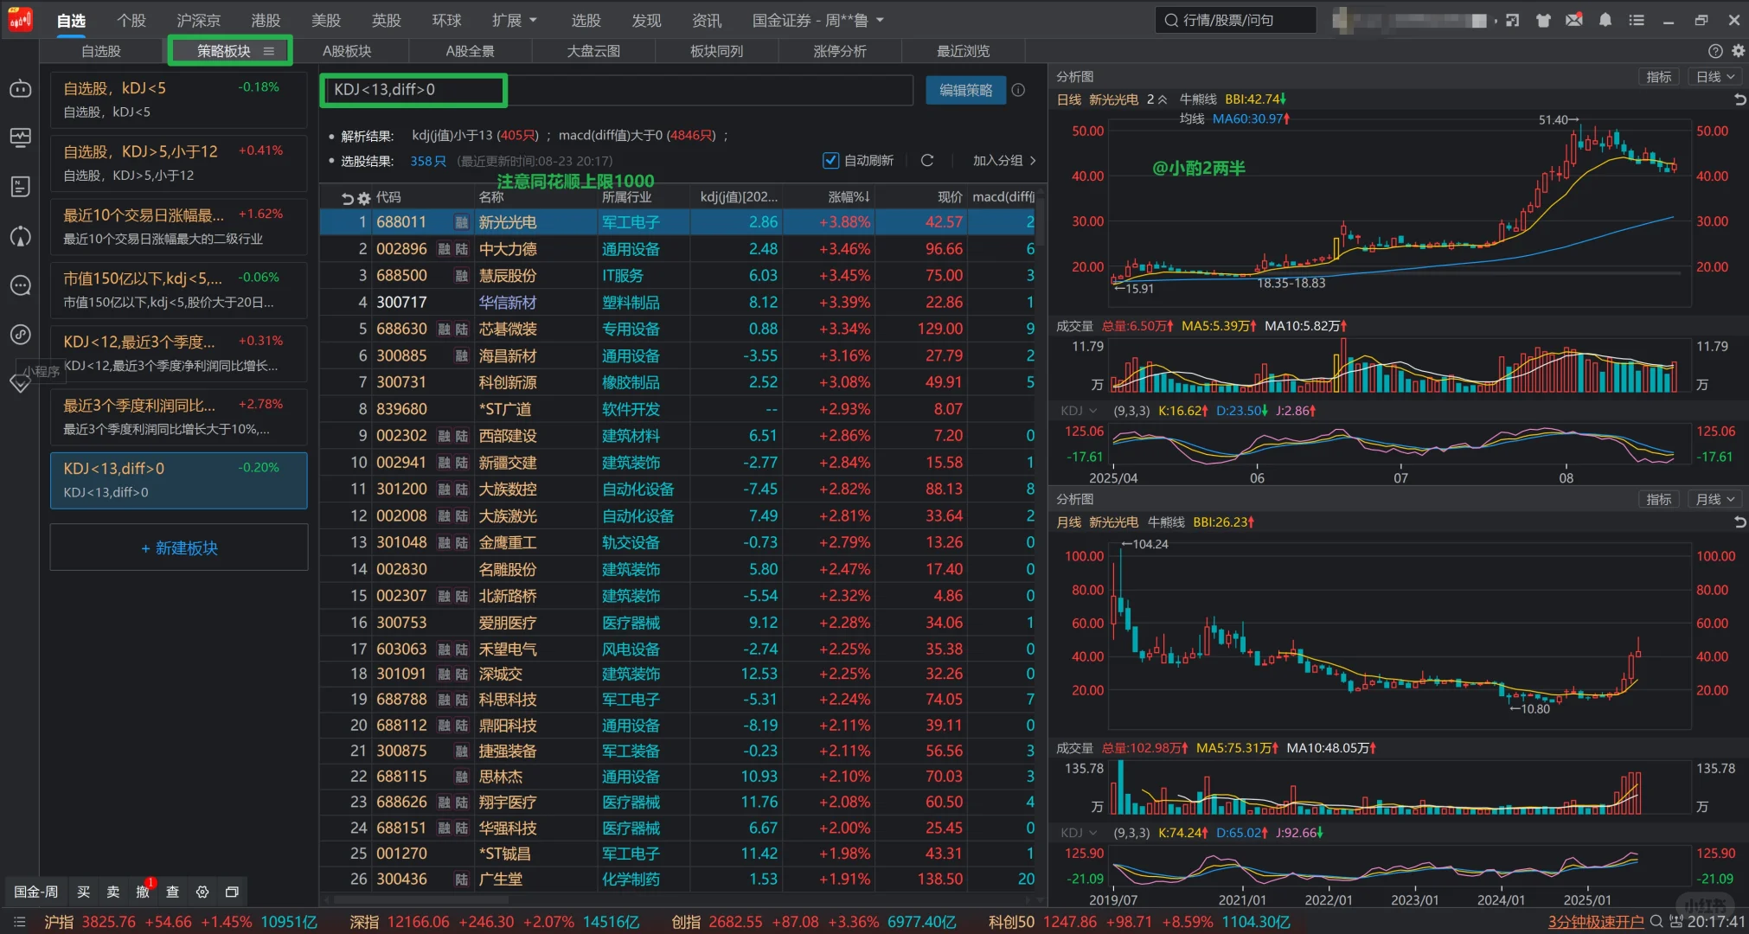1749x934 pixels.
Task: Click the 撤 cancel order button
Action: click(x=143, y=892)
